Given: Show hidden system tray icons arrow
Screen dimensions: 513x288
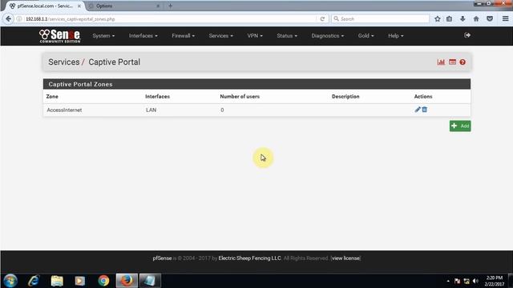Looking at the screenshot, I should point(448,281).
